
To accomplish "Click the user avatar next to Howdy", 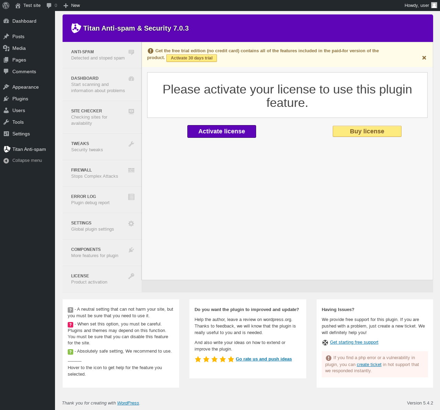I will pyautogui.click(x=434, y=5).
